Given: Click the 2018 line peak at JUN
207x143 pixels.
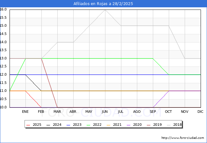Looking at the screenshot, I should (105, 10).
